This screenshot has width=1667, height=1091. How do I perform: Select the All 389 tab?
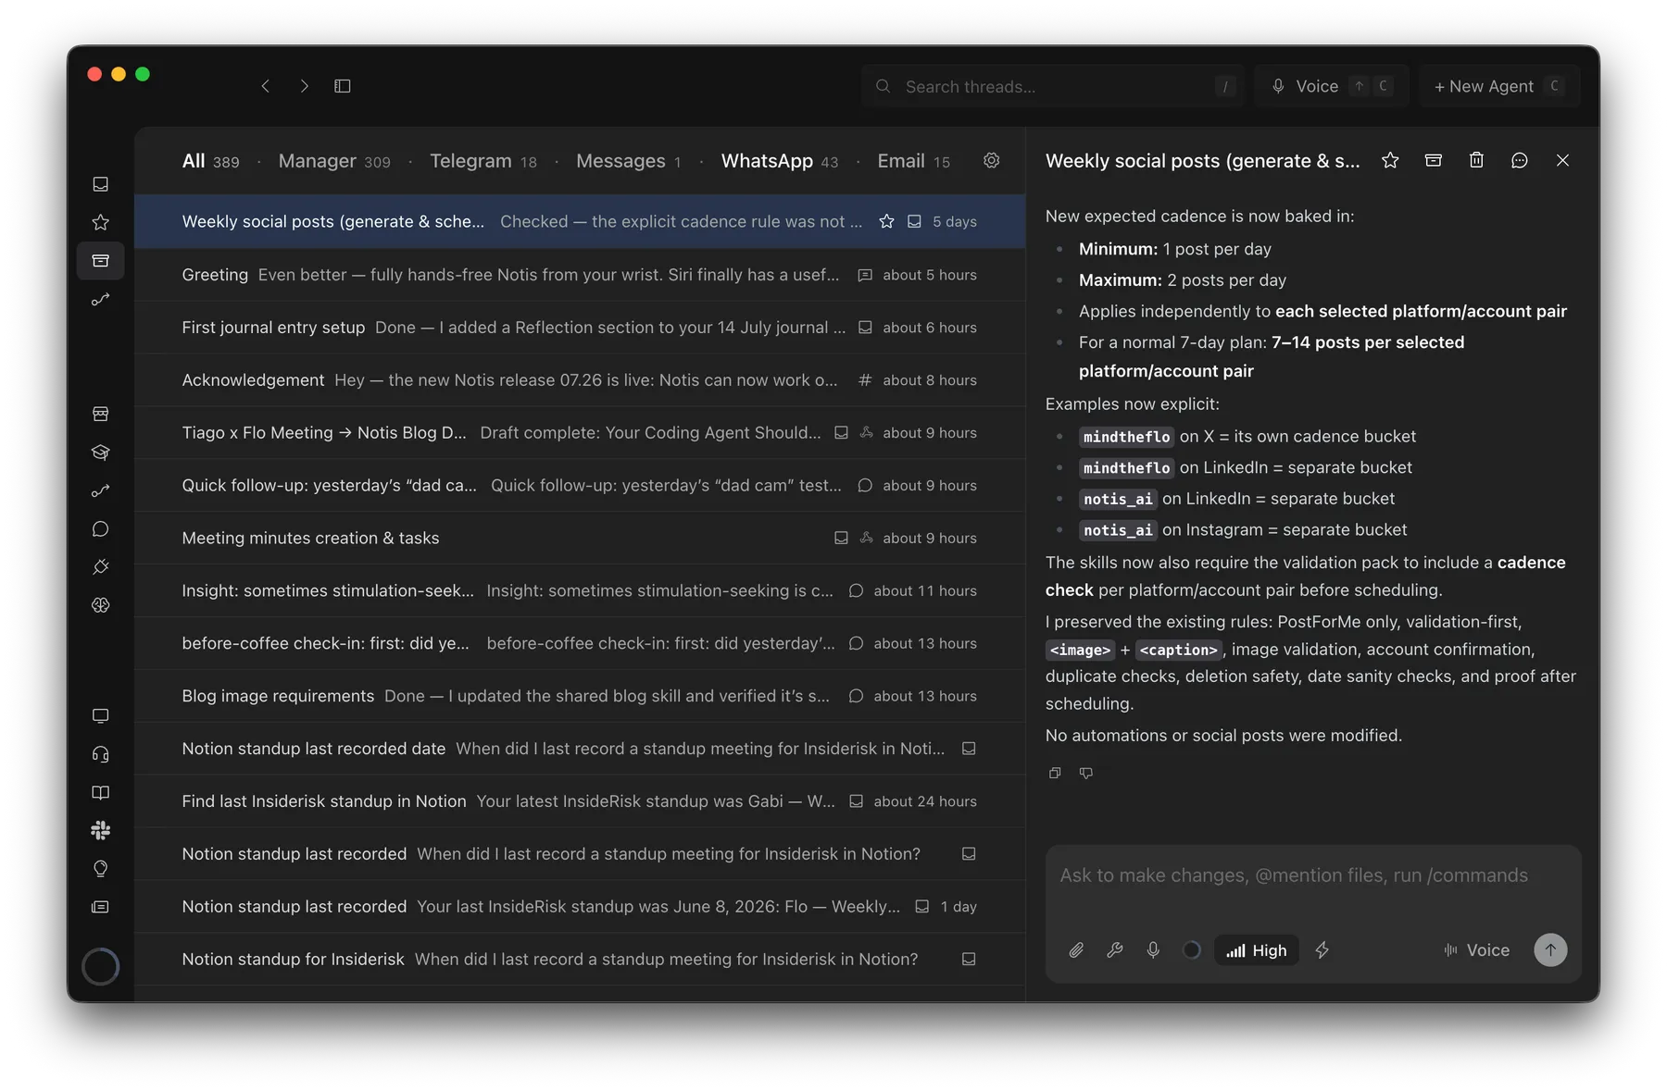pos(210,161)
